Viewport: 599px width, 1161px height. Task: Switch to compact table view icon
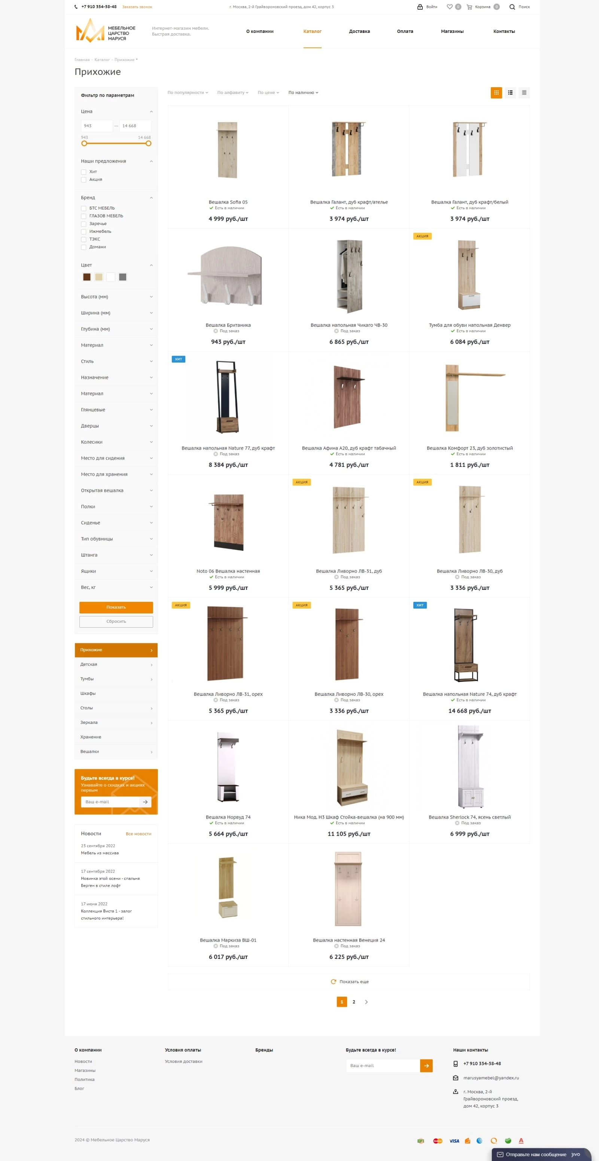click(x=524, y=92)
